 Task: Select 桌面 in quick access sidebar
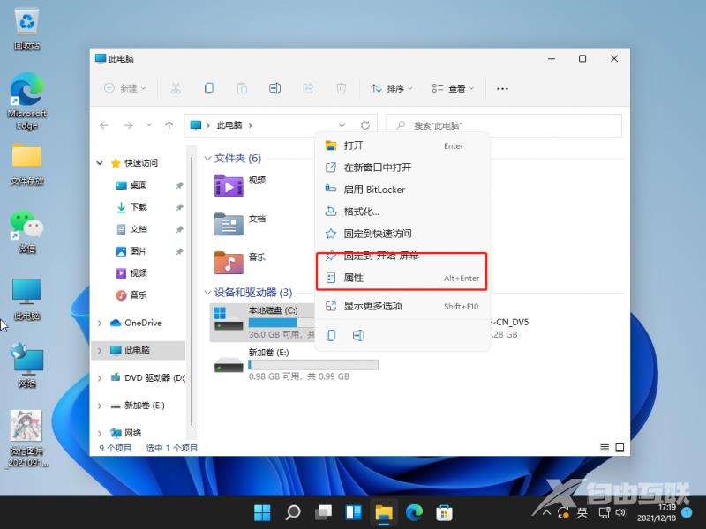[x=138, y=185]
